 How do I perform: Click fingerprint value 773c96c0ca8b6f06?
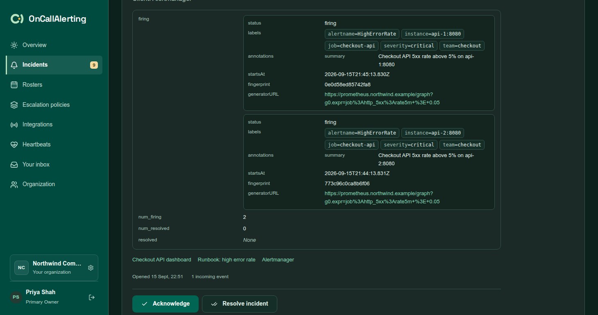pos(347,184)
